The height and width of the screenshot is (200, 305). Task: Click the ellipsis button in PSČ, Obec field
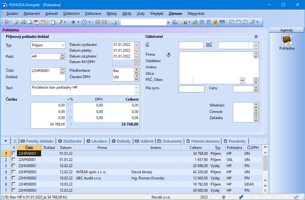242,80
